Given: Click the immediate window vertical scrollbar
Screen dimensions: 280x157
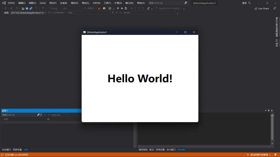Looking at the screenshot, I should point(272,128).
